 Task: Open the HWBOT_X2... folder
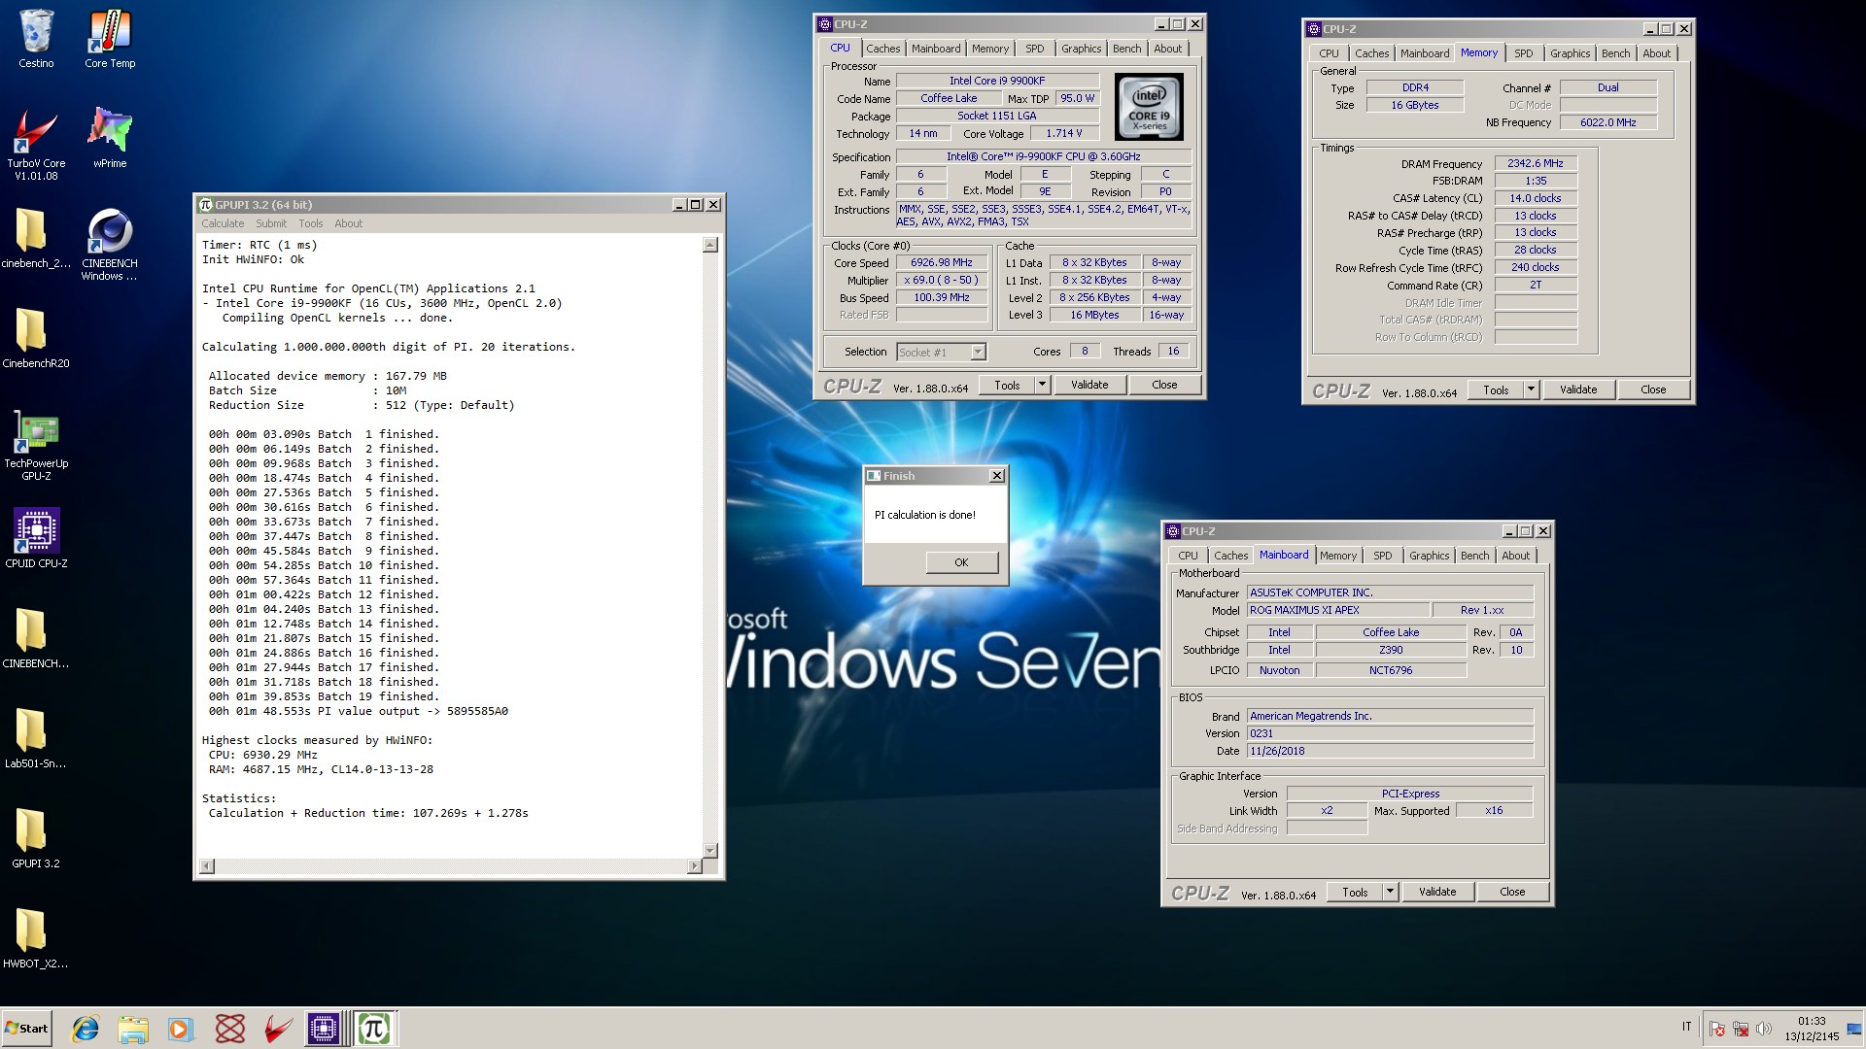coord(36,938)
